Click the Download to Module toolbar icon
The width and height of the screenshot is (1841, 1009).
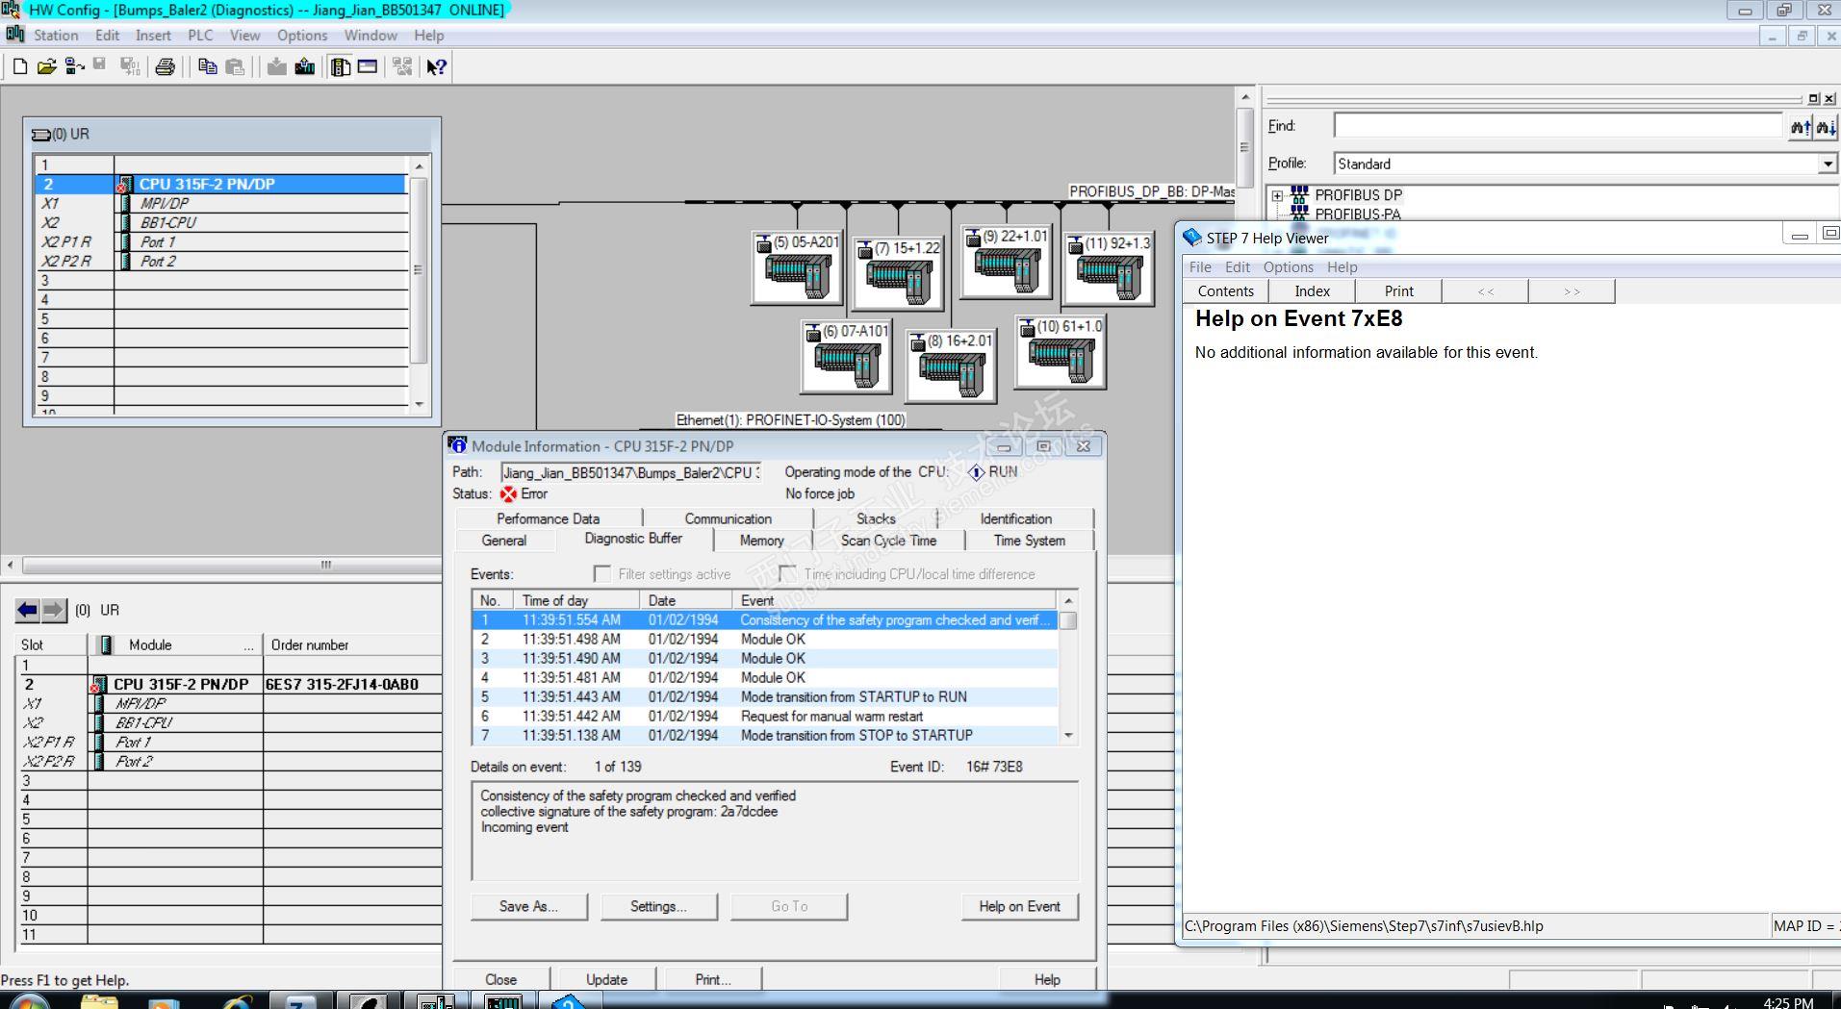click(x=277, y=67)
